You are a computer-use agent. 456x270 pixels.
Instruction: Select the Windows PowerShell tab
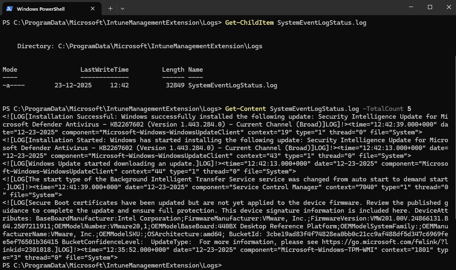click(50, 8)
